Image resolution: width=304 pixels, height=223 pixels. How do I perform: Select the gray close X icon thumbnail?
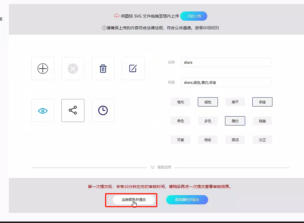tap(73, 69)
